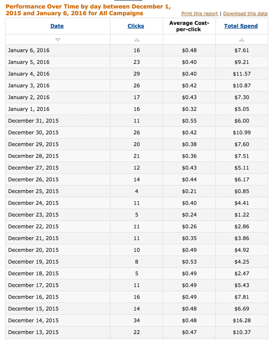Select the December 31, 2015 date cell
Viewport: 272px width, 340px height.
(33, 121)
